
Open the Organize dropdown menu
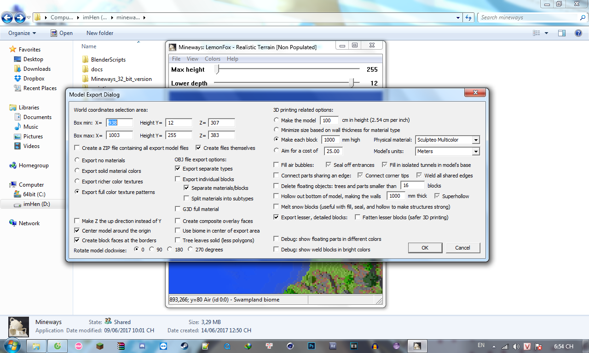[22, 33]
